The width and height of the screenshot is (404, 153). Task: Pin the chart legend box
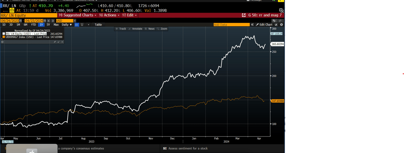pos(55,42)
